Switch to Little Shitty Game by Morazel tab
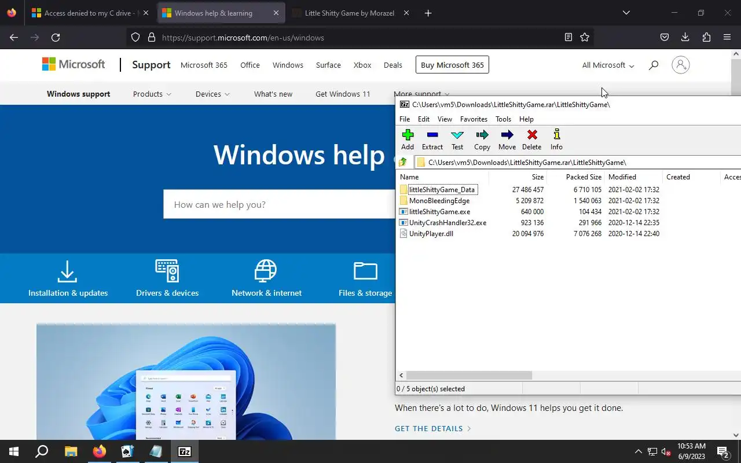 (351, 13)
